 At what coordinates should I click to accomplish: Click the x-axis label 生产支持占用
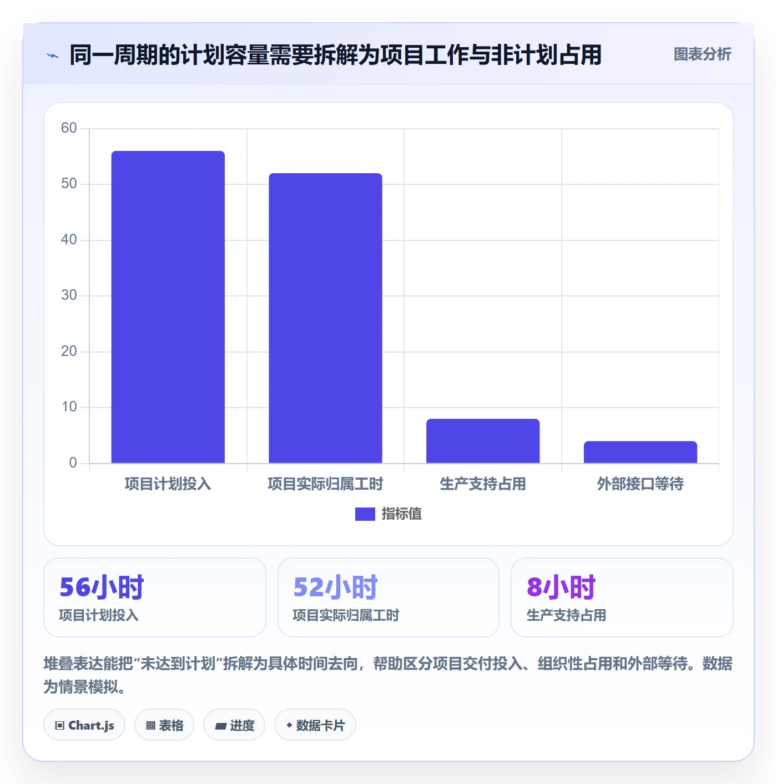point(483,484)
